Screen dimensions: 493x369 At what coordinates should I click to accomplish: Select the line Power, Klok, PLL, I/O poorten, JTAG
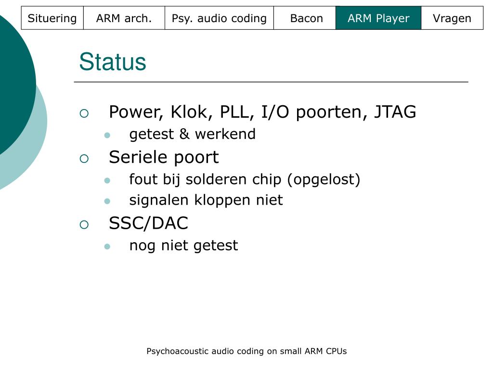(x=262, y=112)
